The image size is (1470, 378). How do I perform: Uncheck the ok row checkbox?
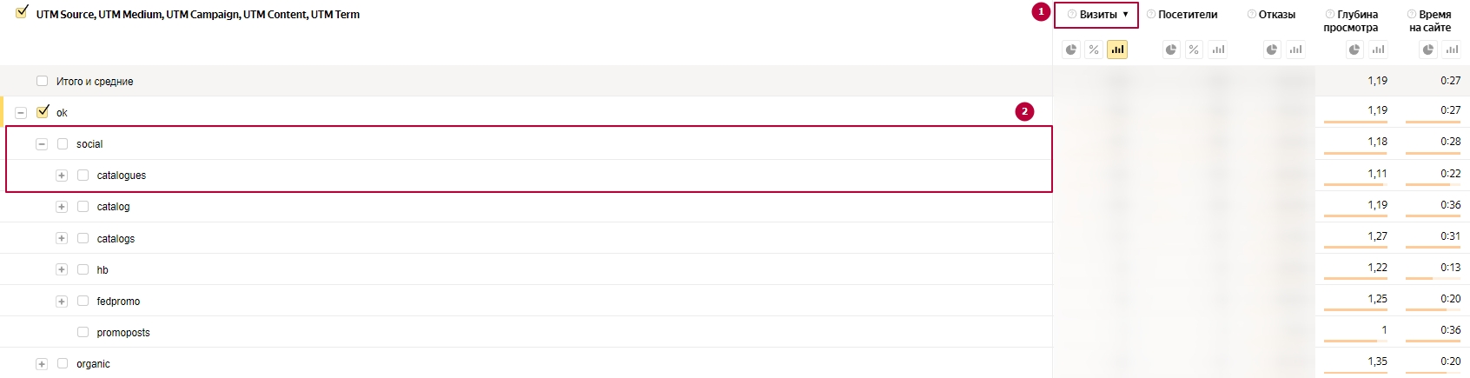pyautogui.click(x=43, y=112)
